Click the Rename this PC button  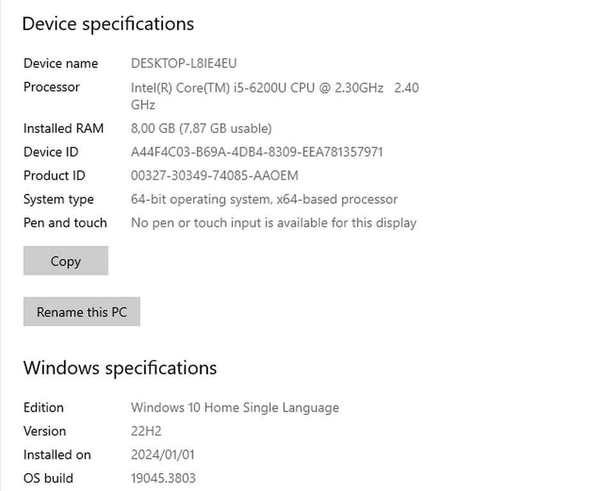[81, 311]
